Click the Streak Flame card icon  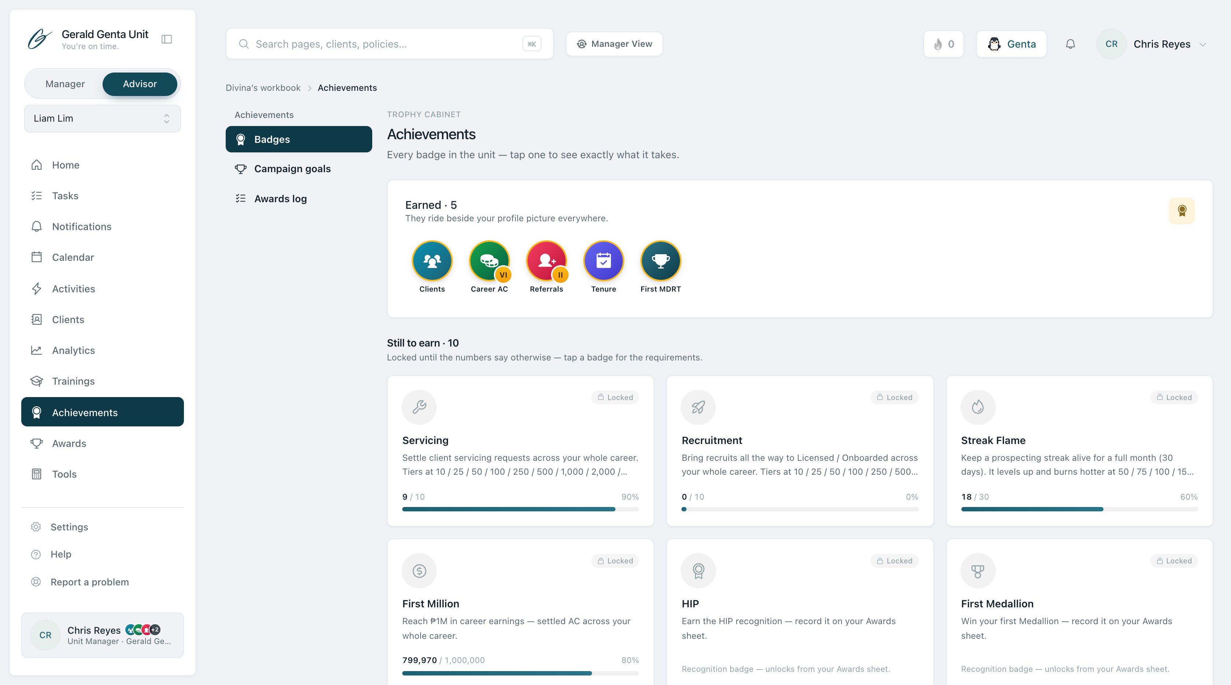click(x=978, y=407)
